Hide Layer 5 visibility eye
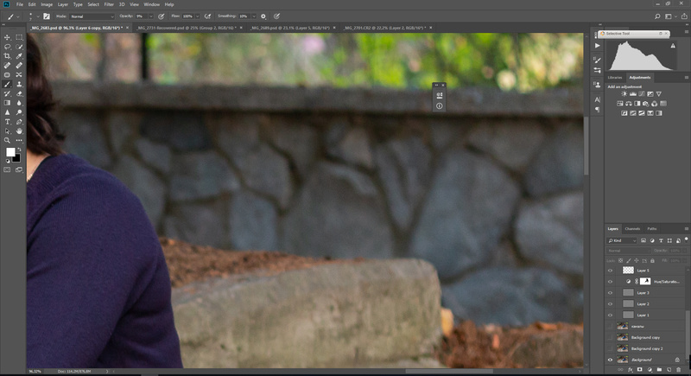Screen dimensions: 691x376 pyautogui.click(x=611, y=271)
